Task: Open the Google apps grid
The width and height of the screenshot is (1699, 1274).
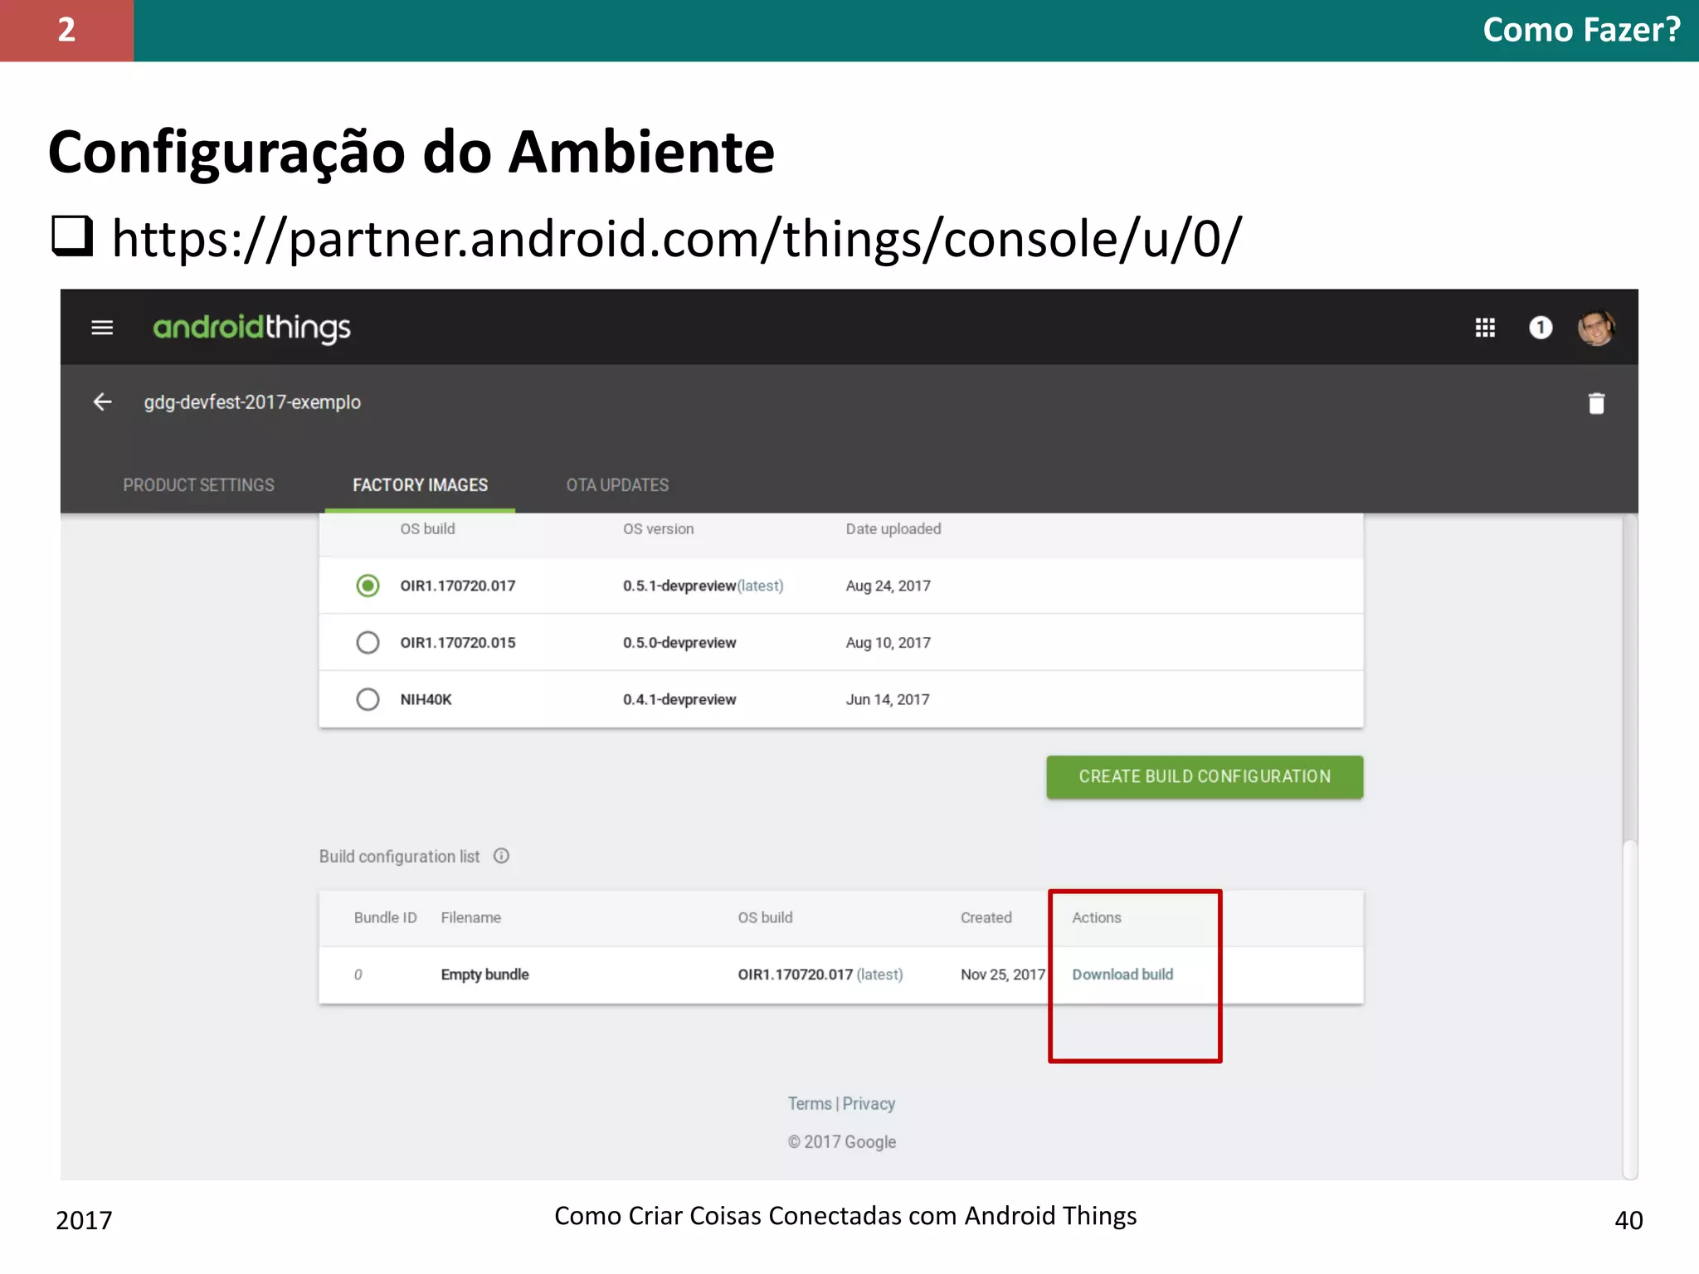Action: (1485, 328)
